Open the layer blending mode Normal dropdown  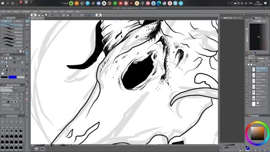point(252,59)
